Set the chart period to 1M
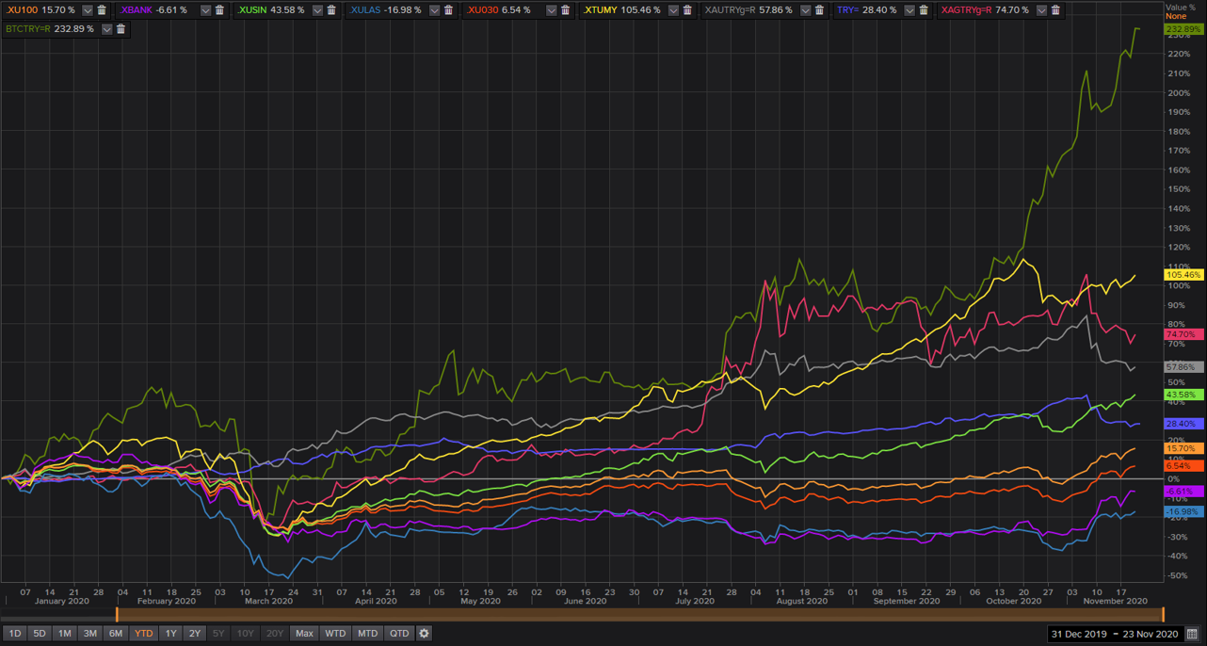Image resolution: width=1207 pixels, height=646 pixels. [65, 634]
